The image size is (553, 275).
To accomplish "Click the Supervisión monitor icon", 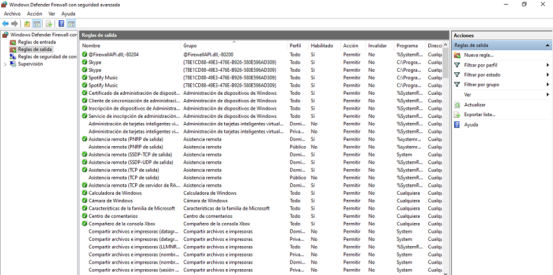I will point(13,64).
